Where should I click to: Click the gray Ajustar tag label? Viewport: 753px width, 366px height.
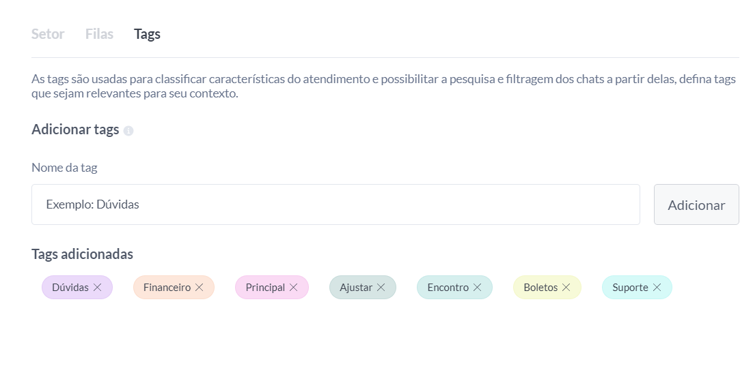pos(356,288)
